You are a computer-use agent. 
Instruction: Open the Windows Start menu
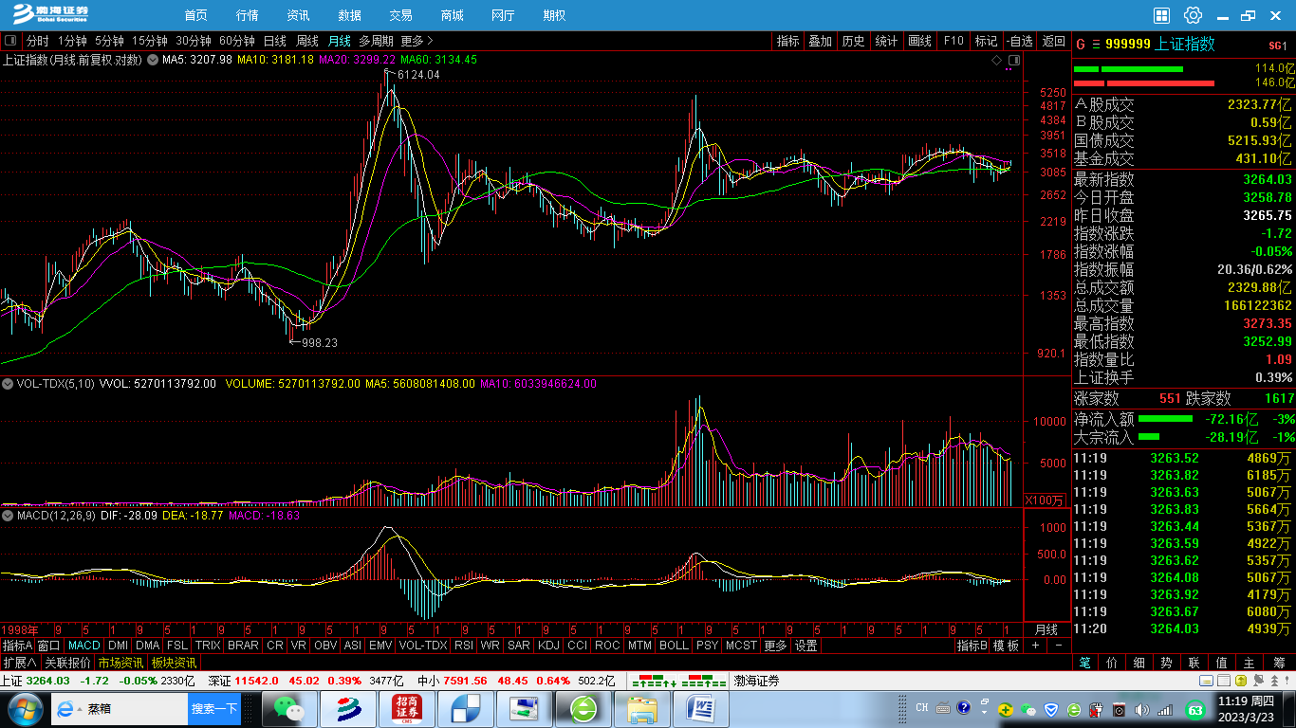pyautogui.click(x=24, y=708)
